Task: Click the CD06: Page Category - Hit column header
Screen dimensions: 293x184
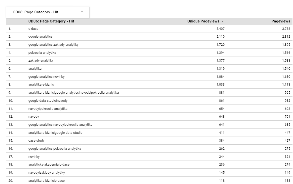Action: tap(51, 21)
